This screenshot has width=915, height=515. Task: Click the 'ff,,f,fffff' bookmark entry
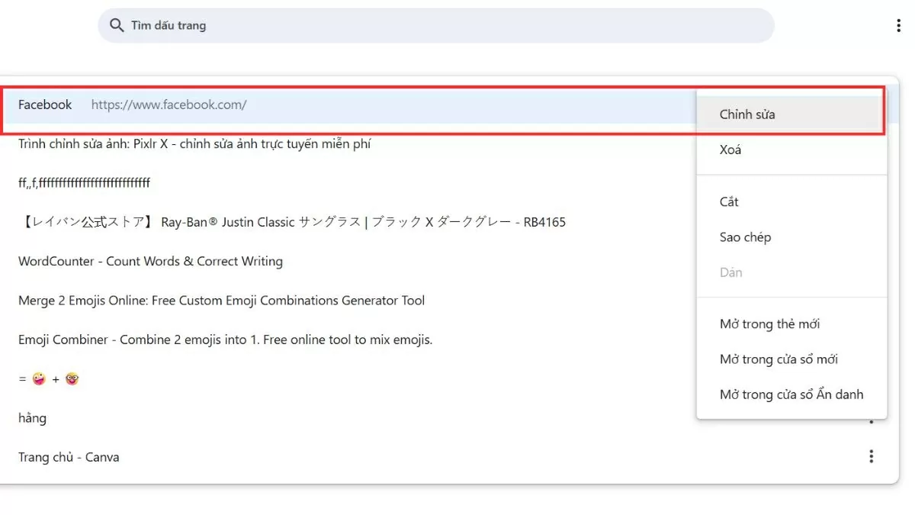click(x=84, y=183)
